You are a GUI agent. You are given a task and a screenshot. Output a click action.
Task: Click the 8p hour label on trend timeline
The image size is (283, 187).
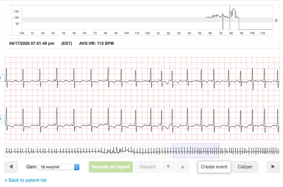[x=231, y=33]
